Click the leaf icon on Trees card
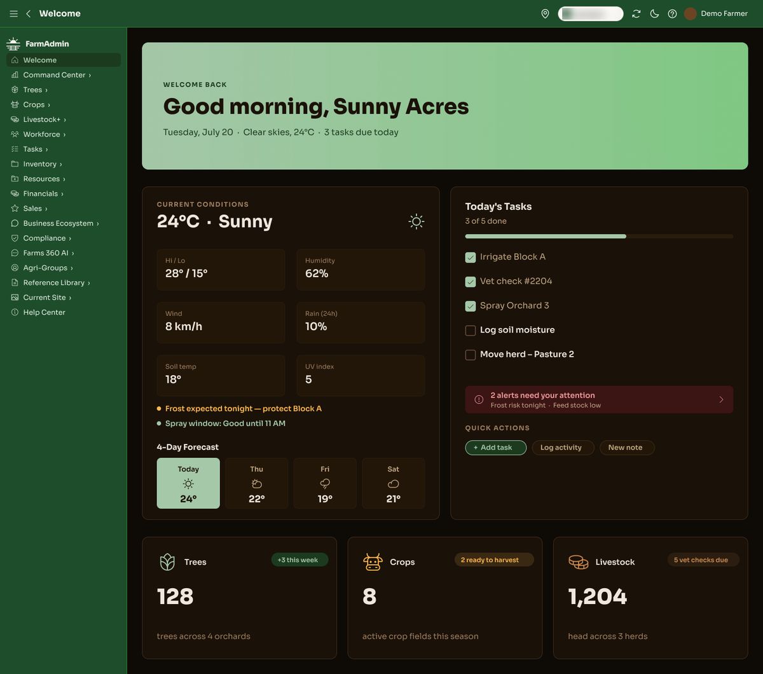This screenshot has width=763, height=674. (167, 561)
